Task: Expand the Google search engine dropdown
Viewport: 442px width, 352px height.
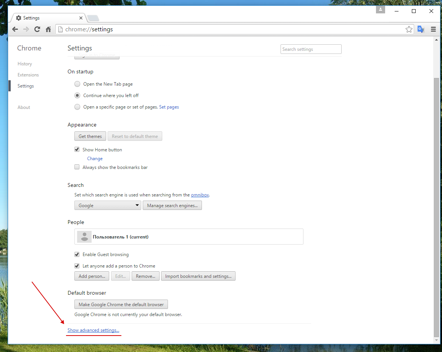Action: click(108, 206)
